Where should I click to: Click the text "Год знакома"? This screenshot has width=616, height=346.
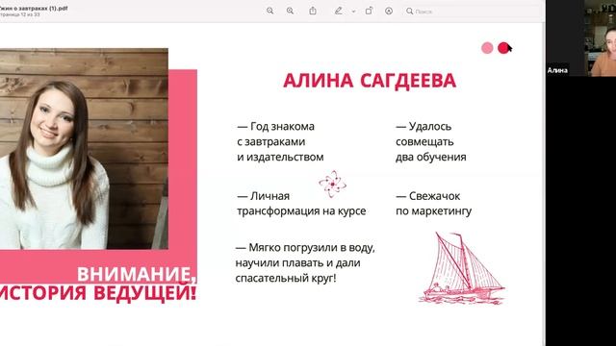click(282, 126)
